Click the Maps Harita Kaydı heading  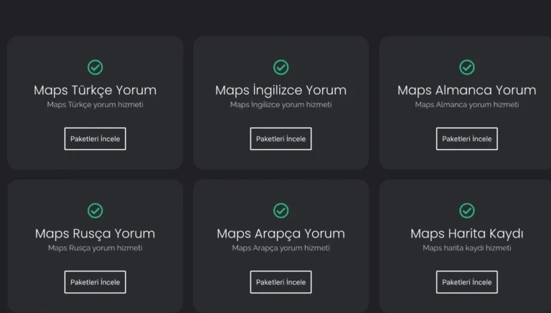pyautogui.click(x=466, y=234)
